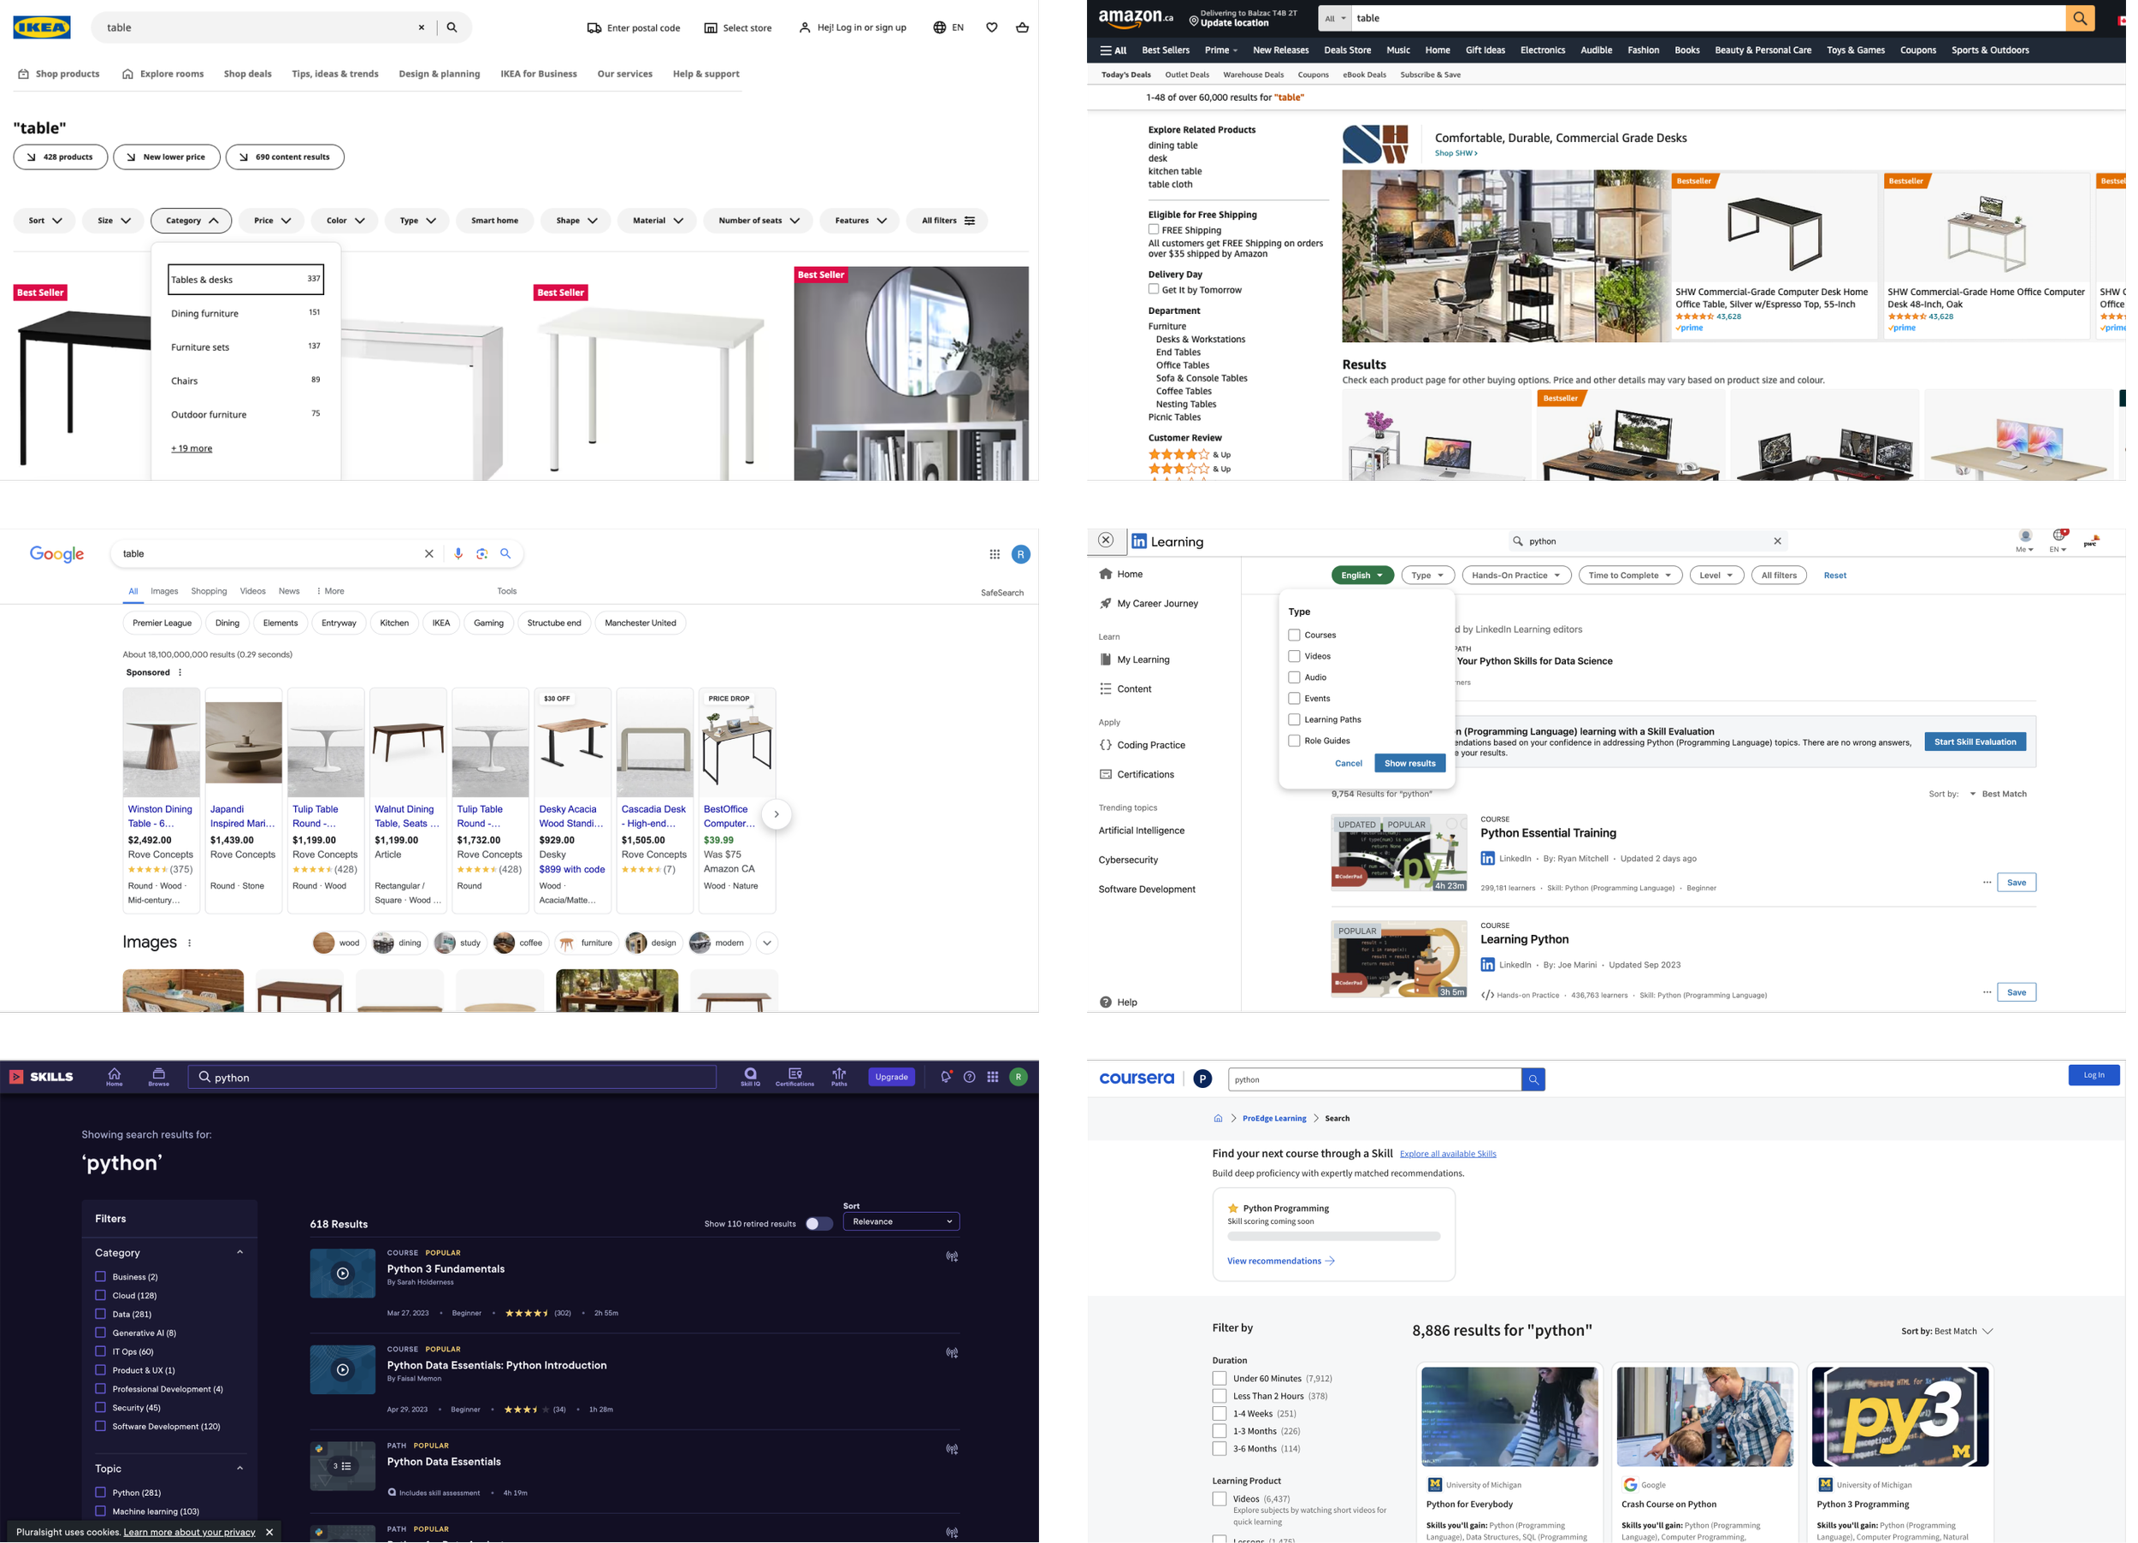Screen dimensions: 2138x1543
Task: Click the Google Lens camera icon
Action: tap(481, 553)
